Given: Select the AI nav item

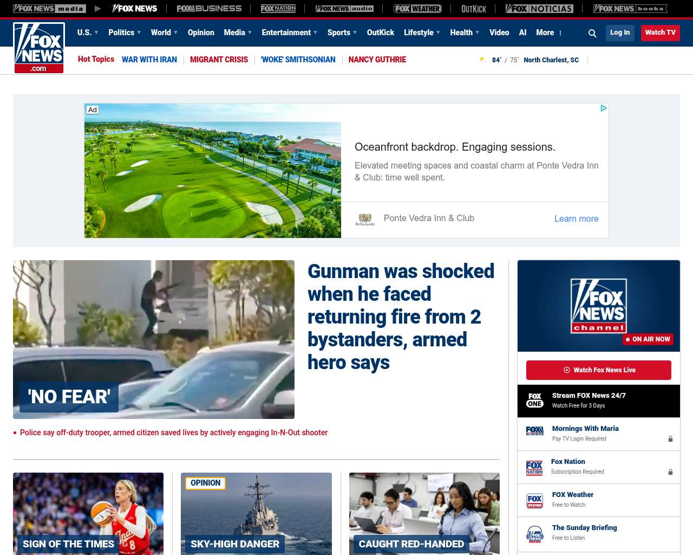Looking at the screenshot, I should tap(522, 33).
